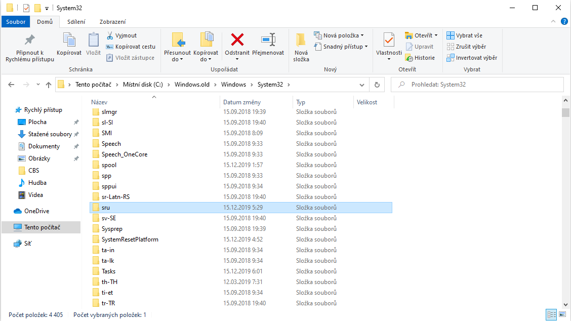Open Stažené soubory in navigation pane
571x321 pixels.
[50, 134]
